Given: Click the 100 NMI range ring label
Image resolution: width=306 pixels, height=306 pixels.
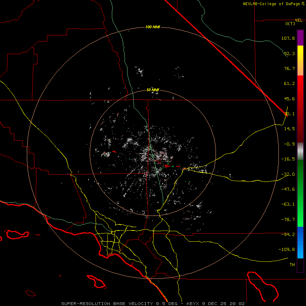Looking at the screenshot, I should pos(153,27).
